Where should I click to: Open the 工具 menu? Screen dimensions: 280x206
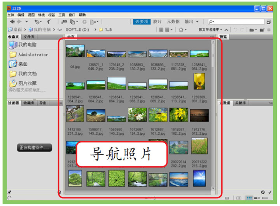(x=62, y=15)
